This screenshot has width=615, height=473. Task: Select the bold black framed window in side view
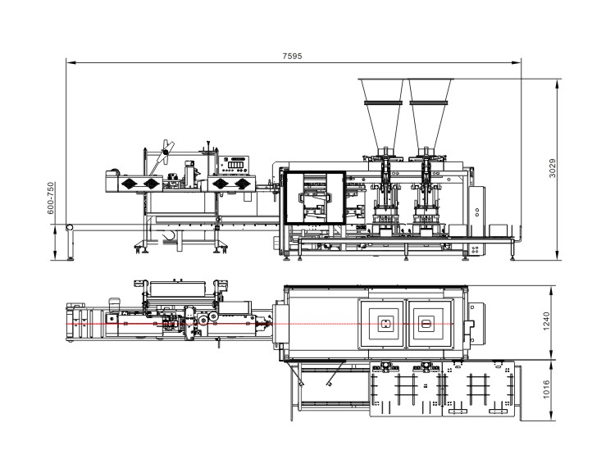pyautogui.click(x=313, y=198)
